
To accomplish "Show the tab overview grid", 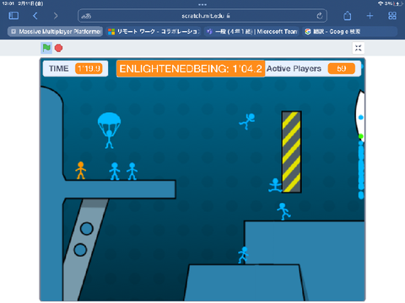I will (x=392, y=16).
